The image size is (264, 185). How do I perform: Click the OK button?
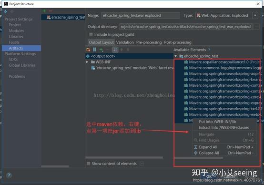(209, 176)
